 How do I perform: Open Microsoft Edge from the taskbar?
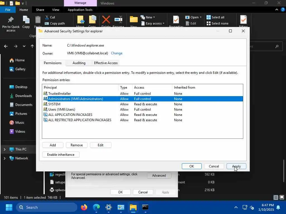(96, 207)
